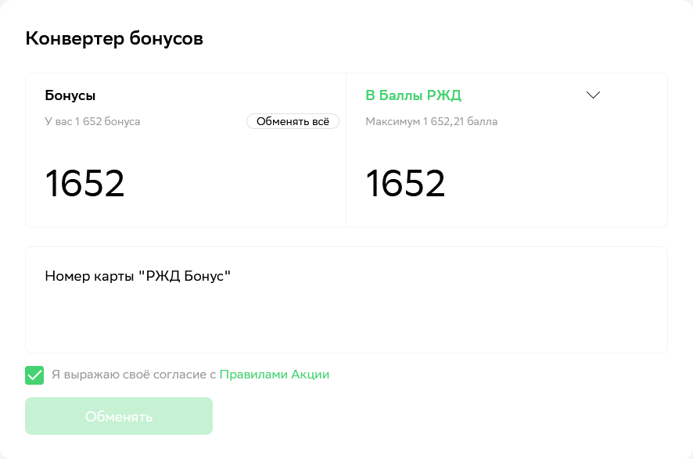This screenshot has width=693, height=459.
Task: Click the 'Бонусы' label
Action: pyautogui.click(x=70, y=95)
